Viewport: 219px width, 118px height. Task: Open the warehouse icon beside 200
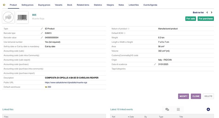[46, 87]
